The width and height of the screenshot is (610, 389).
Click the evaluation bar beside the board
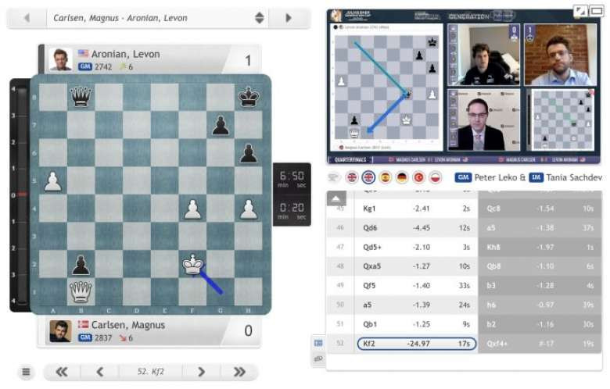[x=13, y=194]
